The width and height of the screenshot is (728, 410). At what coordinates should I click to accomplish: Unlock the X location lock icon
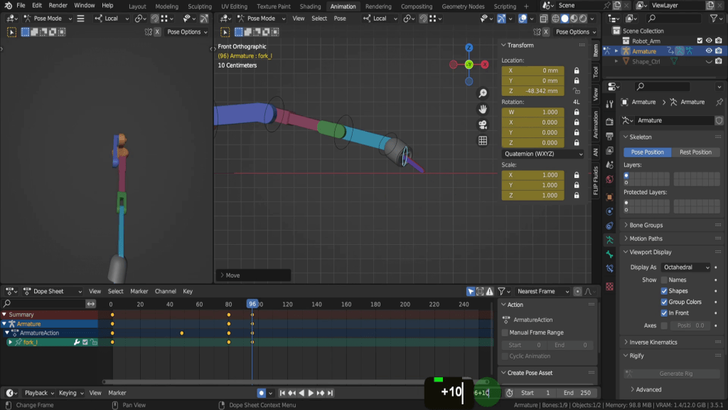tap(576, 70)
